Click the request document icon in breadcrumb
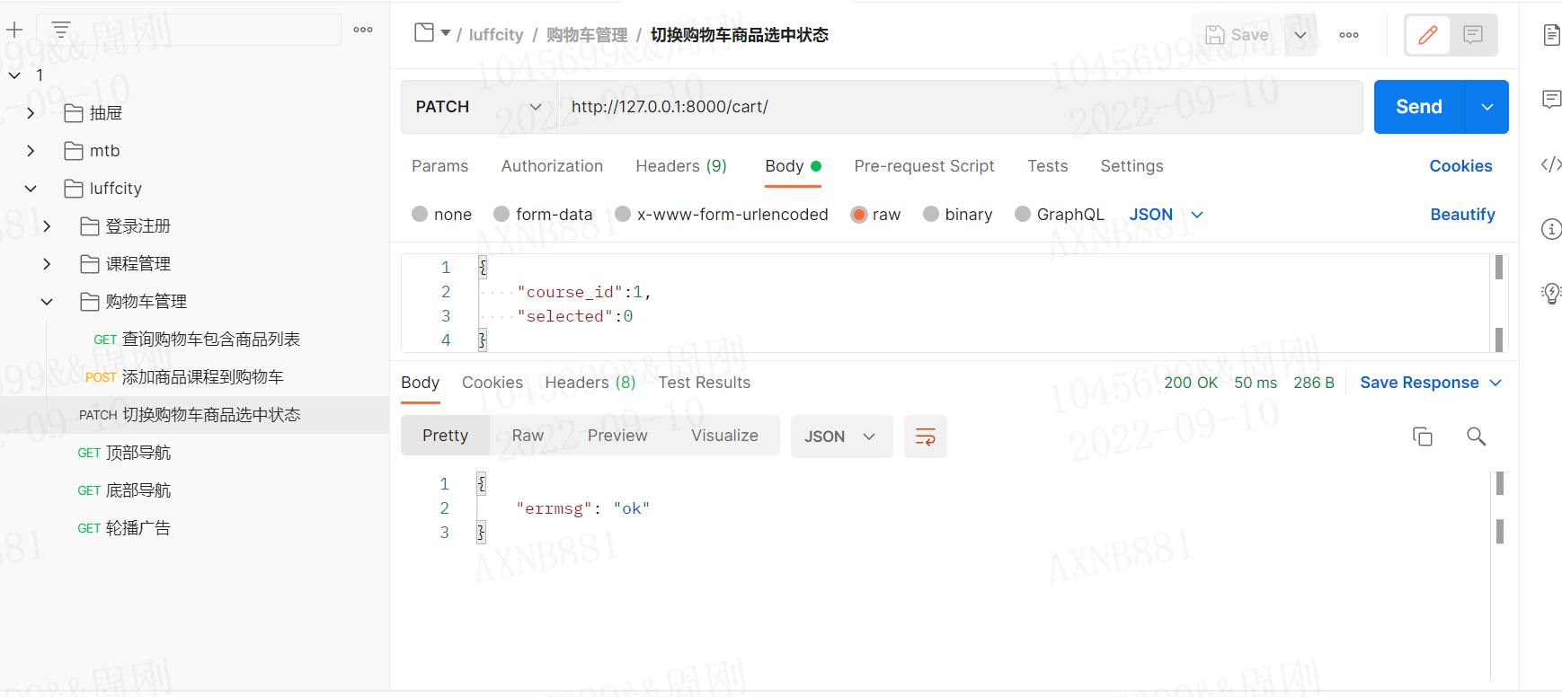The width and height of the screenshot is (1562, 697). click(x=424, y=33)
